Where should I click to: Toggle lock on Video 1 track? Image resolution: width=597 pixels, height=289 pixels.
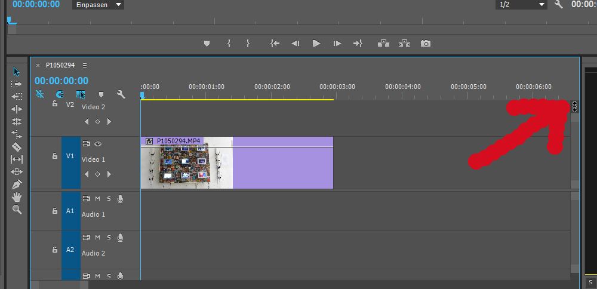pos(55,156)
